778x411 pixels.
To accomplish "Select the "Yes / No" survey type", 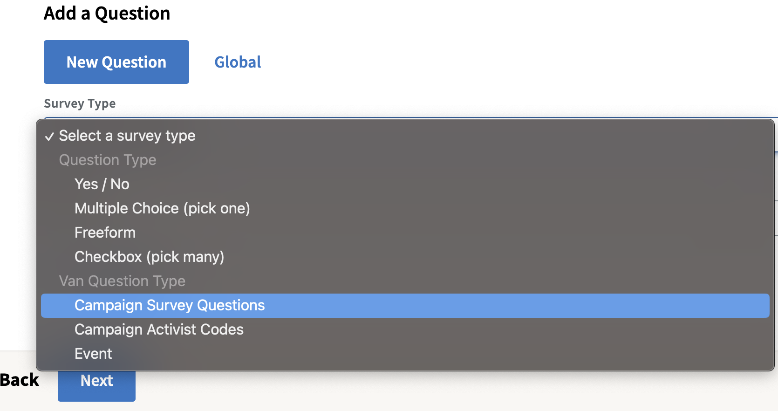I will (102, 184).
